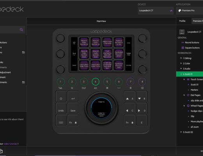This screenshot has width=203, height=156.
Task: Click the search magnifier icon
Action: pyautogui.click(x=21, y=30)
